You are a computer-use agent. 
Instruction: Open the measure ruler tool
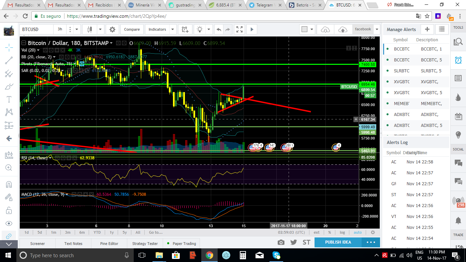[x=9, y=155]
